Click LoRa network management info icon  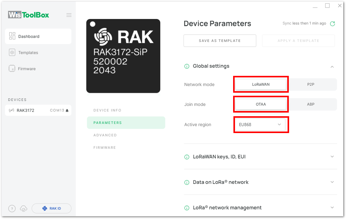pos(187,208)
